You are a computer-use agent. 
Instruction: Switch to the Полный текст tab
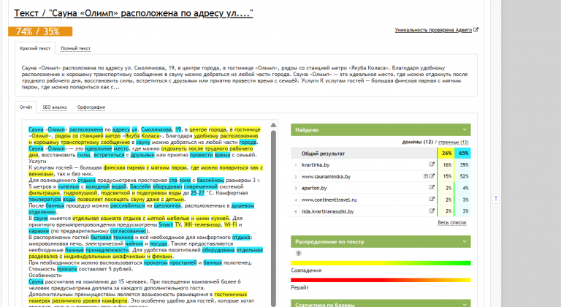point(75,48)
